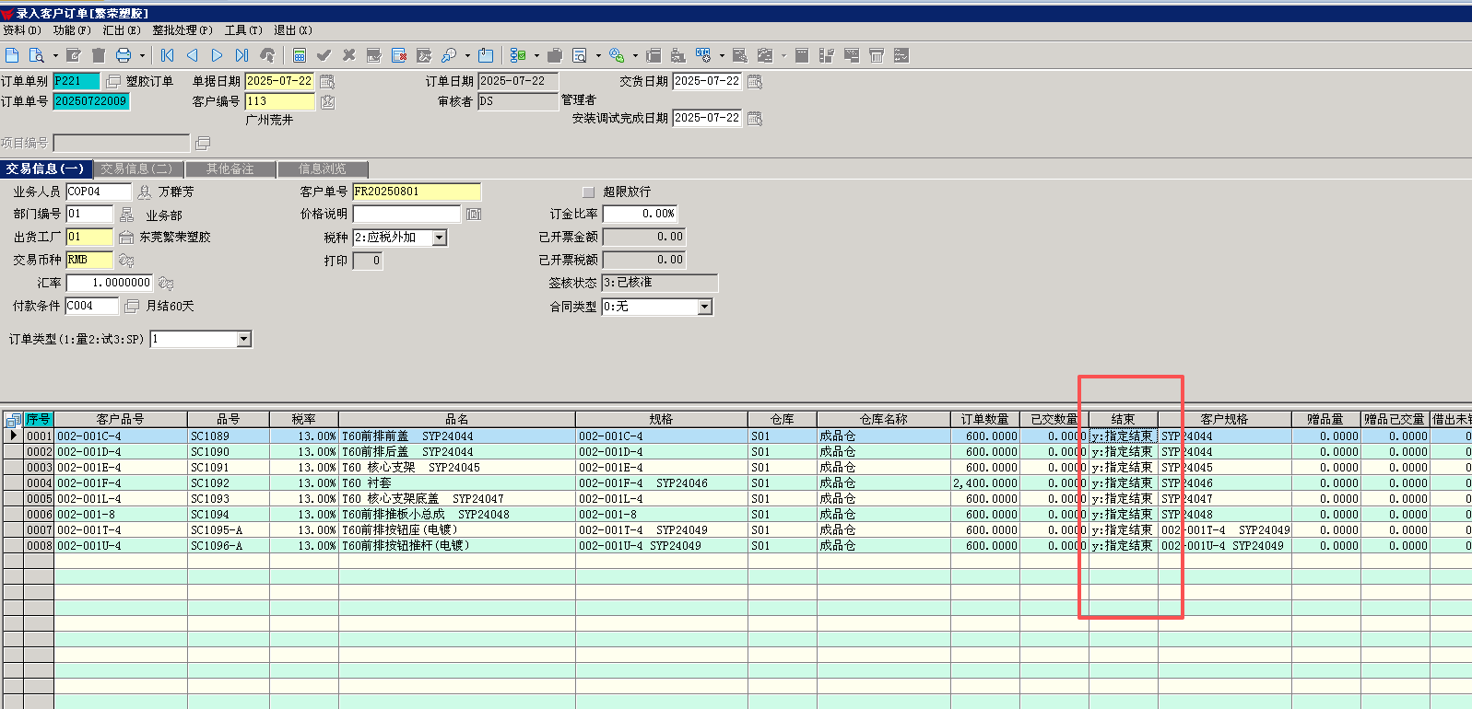Click department lookup icon beside 部门编号
This screenshot has width=1472, height=709.
click(126, 214)
